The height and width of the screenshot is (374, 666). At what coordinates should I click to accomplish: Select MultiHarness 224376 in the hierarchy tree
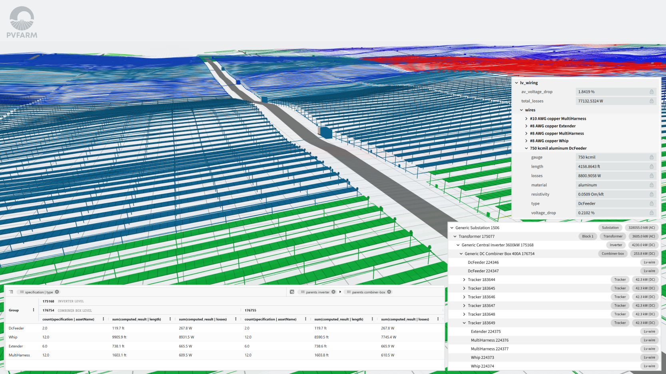[490, 340]
